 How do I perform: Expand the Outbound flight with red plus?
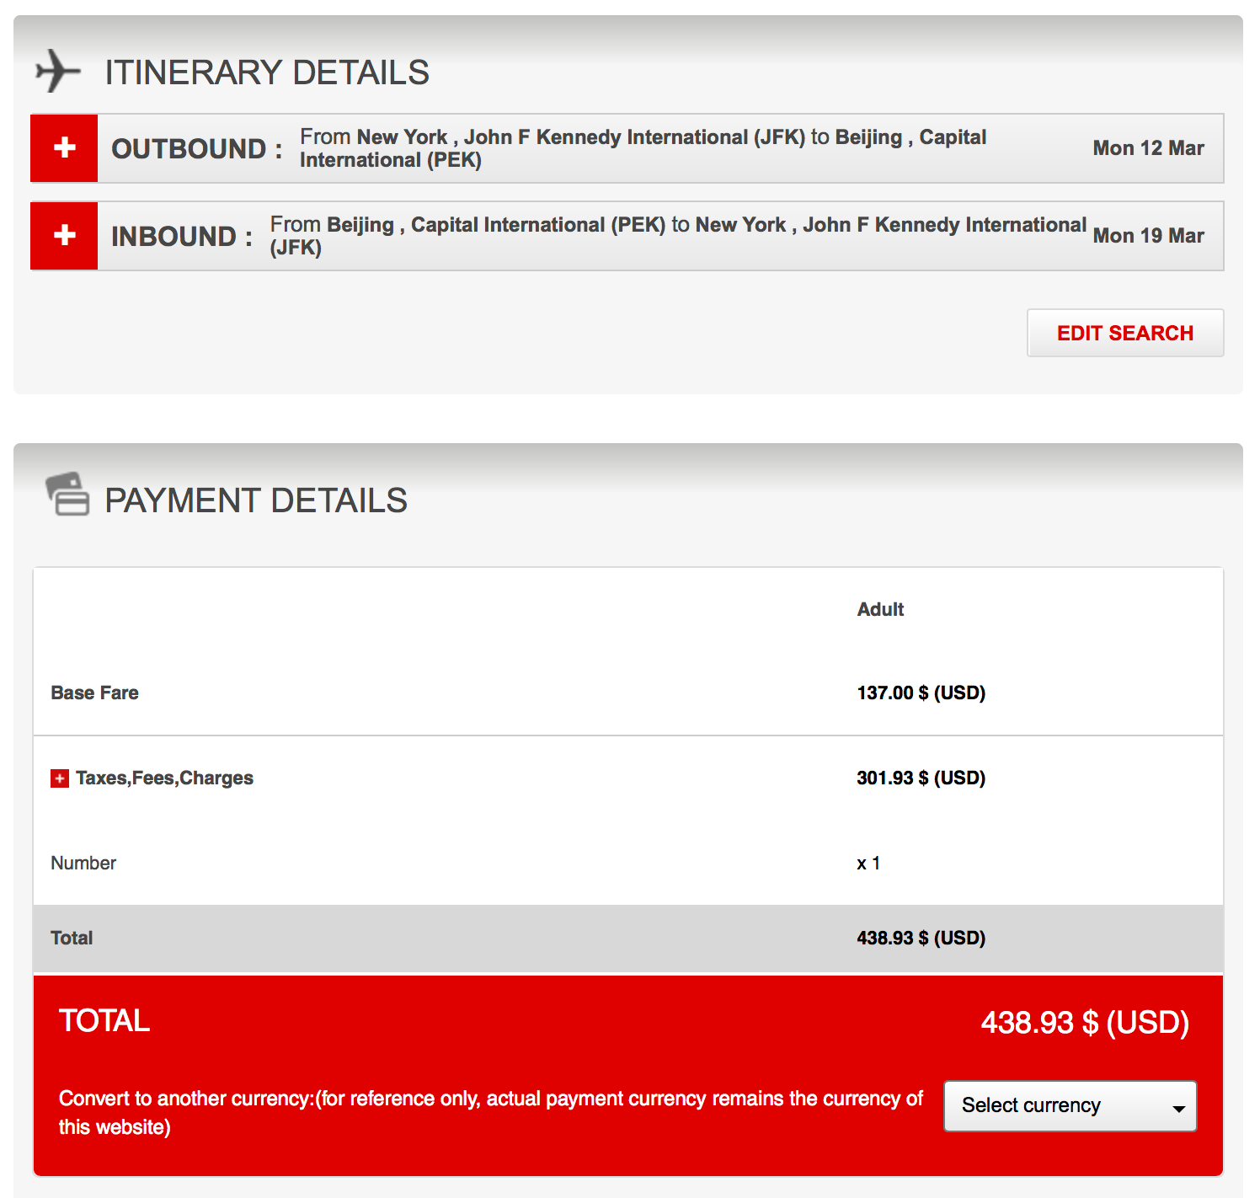[x=64, y=148]
